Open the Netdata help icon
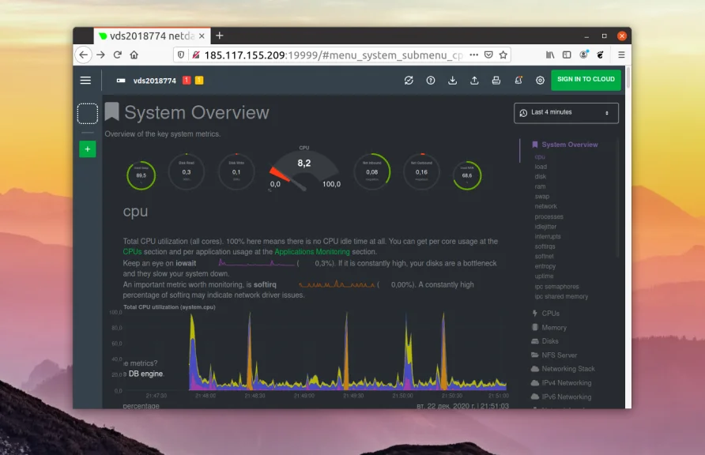705x455 pixels. [431, 80]
